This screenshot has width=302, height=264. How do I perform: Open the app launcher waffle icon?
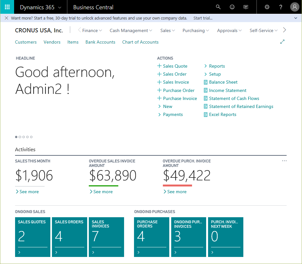7,7
